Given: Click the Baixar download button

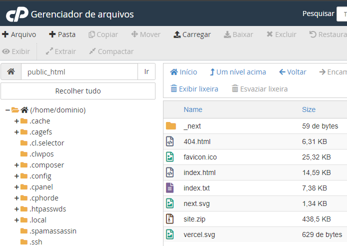Looking at the screenshot, I should click(x=238, y=34).
